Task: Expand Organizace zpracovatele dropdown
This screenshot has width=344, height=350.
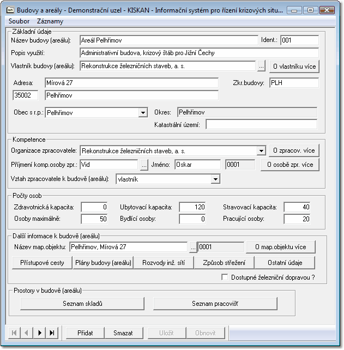Action: [261, 151]
